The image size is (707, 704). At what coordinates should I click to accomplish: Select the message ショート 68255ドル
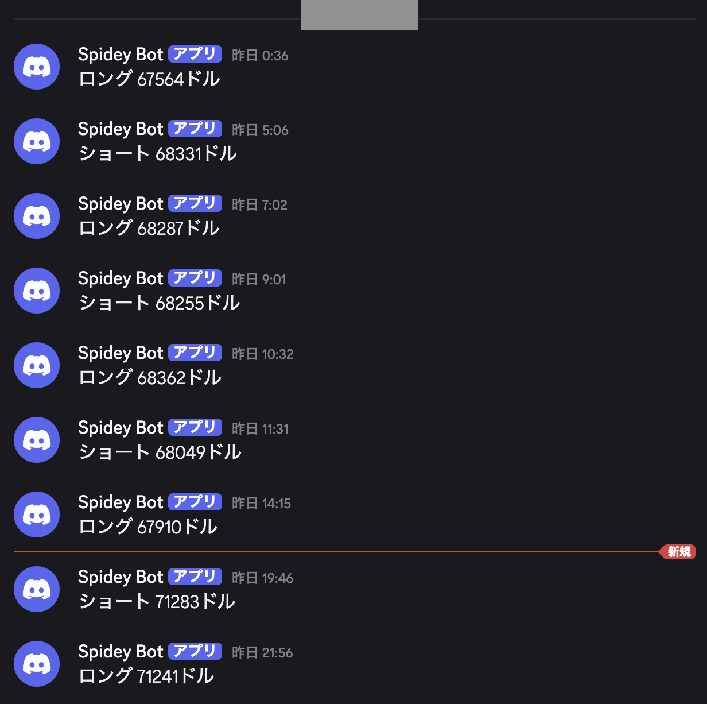159,303
